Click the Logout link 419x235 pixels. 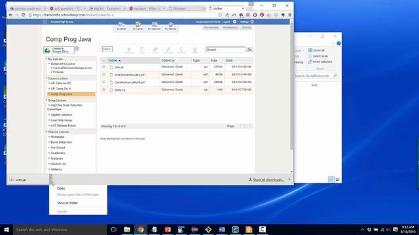tap(226, 22)
